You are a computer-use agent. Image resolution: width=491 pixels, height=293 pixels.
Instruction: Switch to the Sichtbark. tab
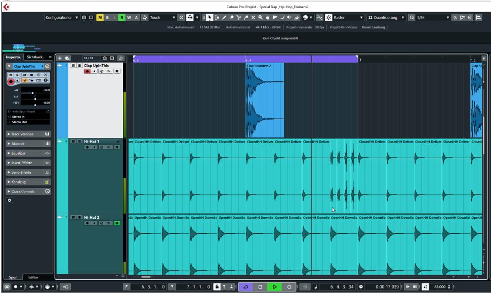(x=35, y=58)
